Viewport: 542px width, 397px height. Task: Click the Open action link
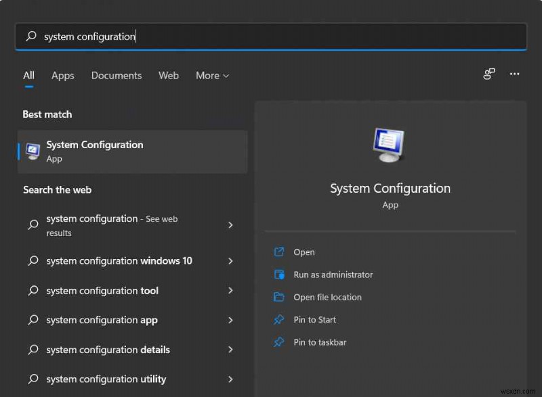[x=304, y=252]
